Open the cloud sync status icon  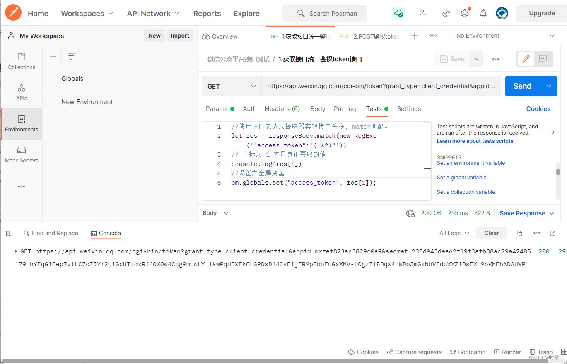click(x=398, y=13)
